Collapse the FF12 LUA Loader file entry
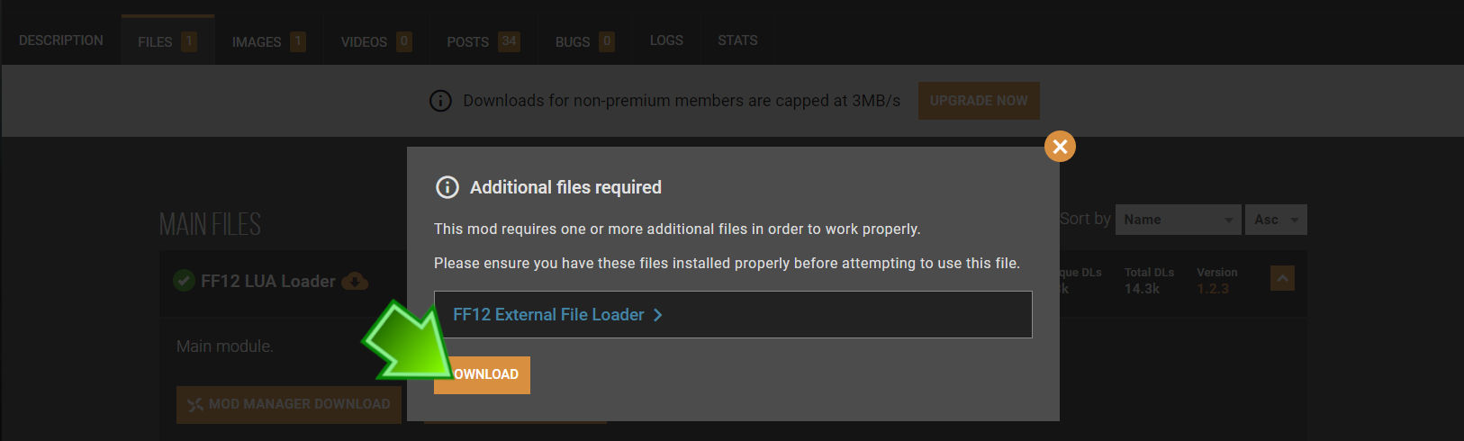 click(1282, 278)
